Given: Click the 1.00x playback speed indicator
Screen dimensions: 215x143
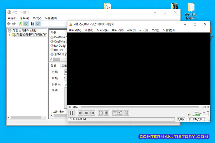Looking at the screenshot, I should [x=181, y=119].
